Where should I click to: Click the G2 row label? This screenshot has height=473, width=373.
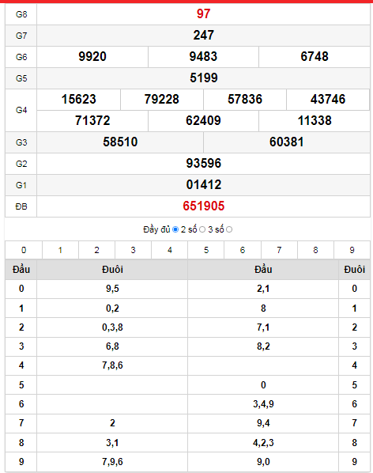[x=21, y=164]
